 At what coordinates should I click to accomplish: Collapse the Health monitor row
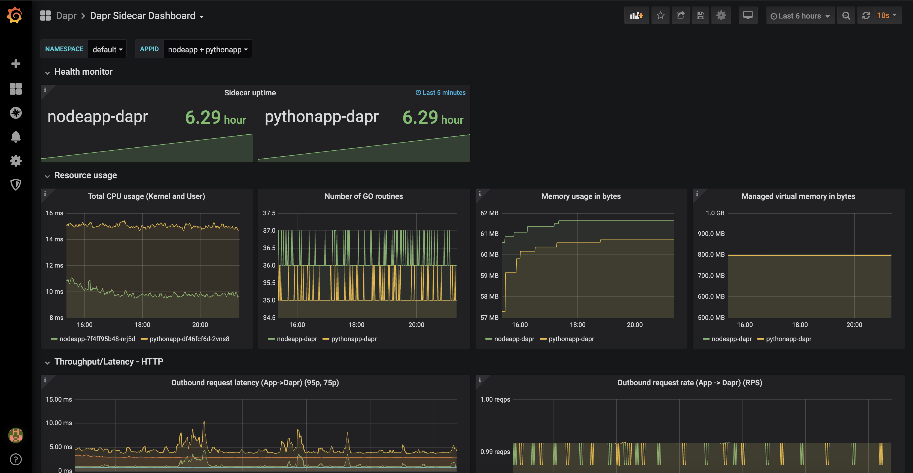83,72
